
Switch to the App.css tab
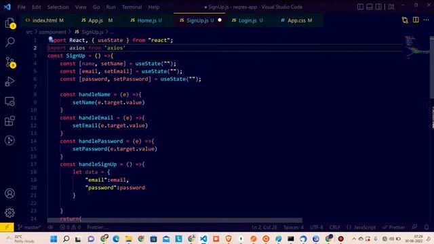click(x=297, y=20)
